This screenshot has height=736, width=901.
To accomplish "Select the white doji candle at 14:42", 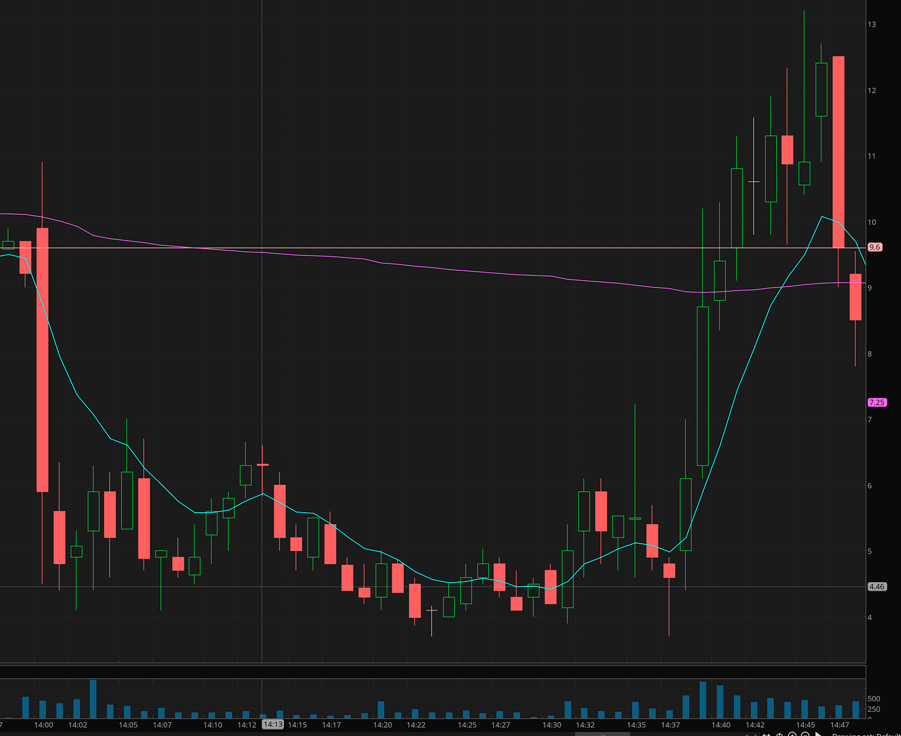I will (754, 182).
